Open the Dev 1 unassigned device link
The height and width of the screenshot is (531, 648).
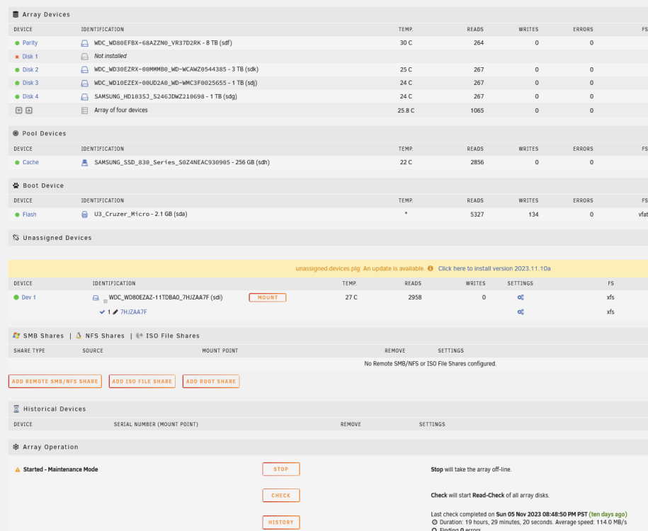point(28,297)
